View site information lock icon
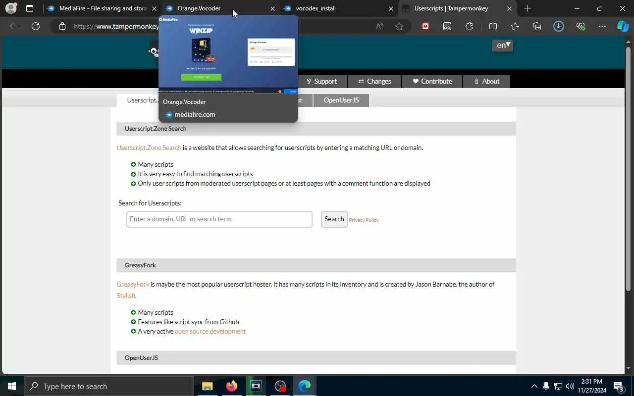 (x=62, y=26)
